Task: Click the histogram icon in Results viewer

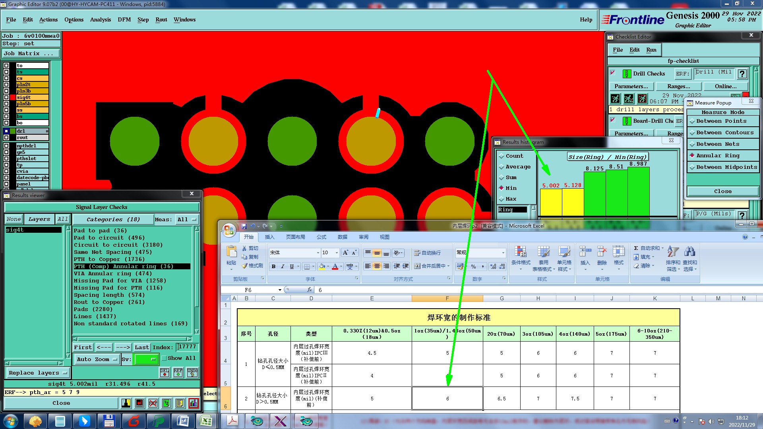Action: [193, 403]
